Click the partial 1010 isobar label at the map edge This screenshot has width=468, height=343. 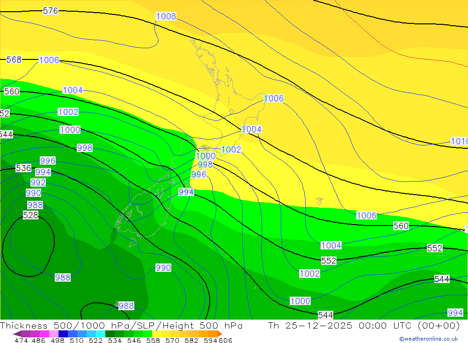tap(460, 141)
